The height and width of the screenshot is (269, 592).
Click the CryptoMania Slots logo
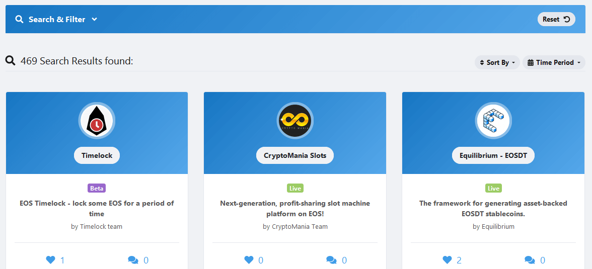pyautogui.click(x=294, y=121)
